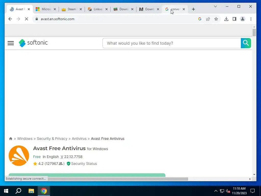This screenshot has height=196, width=261.
Task: Open Softonic hamburger menu
Action: (x=11, y=43)
